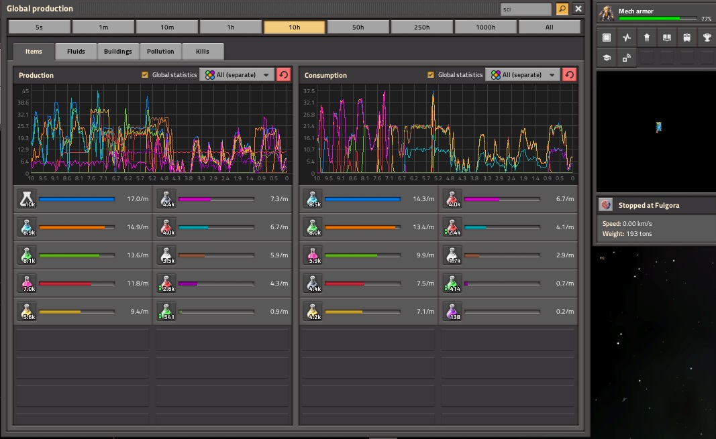Click the pulse-line production statistics shortcut icon
This screenshot has width=716, height=439.
627,38
